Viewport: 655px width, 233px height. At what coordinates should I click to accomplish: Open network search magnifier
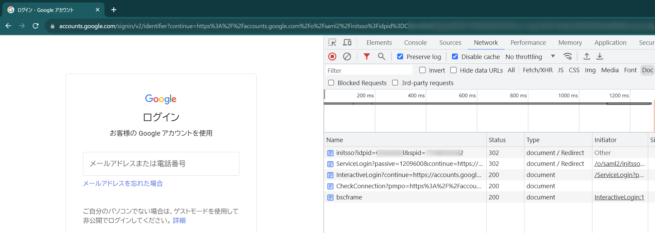click(382, 57)
